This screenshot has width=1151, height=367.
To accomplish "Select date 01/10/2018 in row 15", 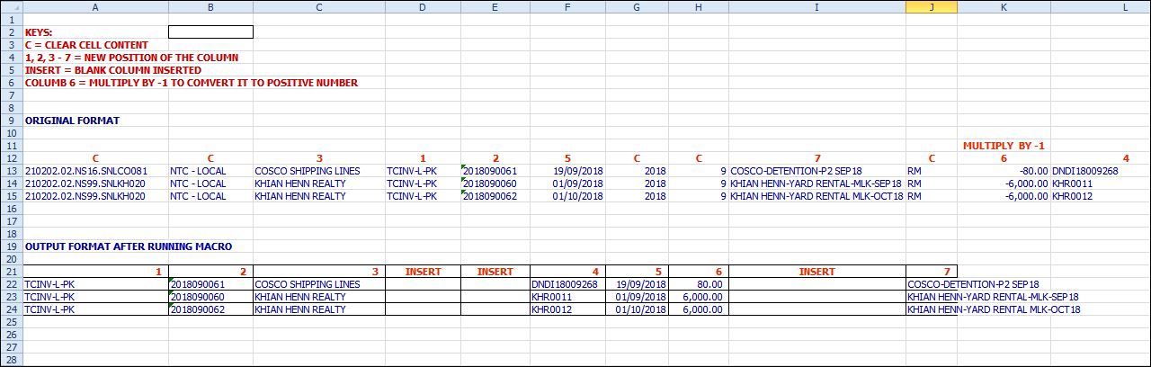I will pos(567,196).
